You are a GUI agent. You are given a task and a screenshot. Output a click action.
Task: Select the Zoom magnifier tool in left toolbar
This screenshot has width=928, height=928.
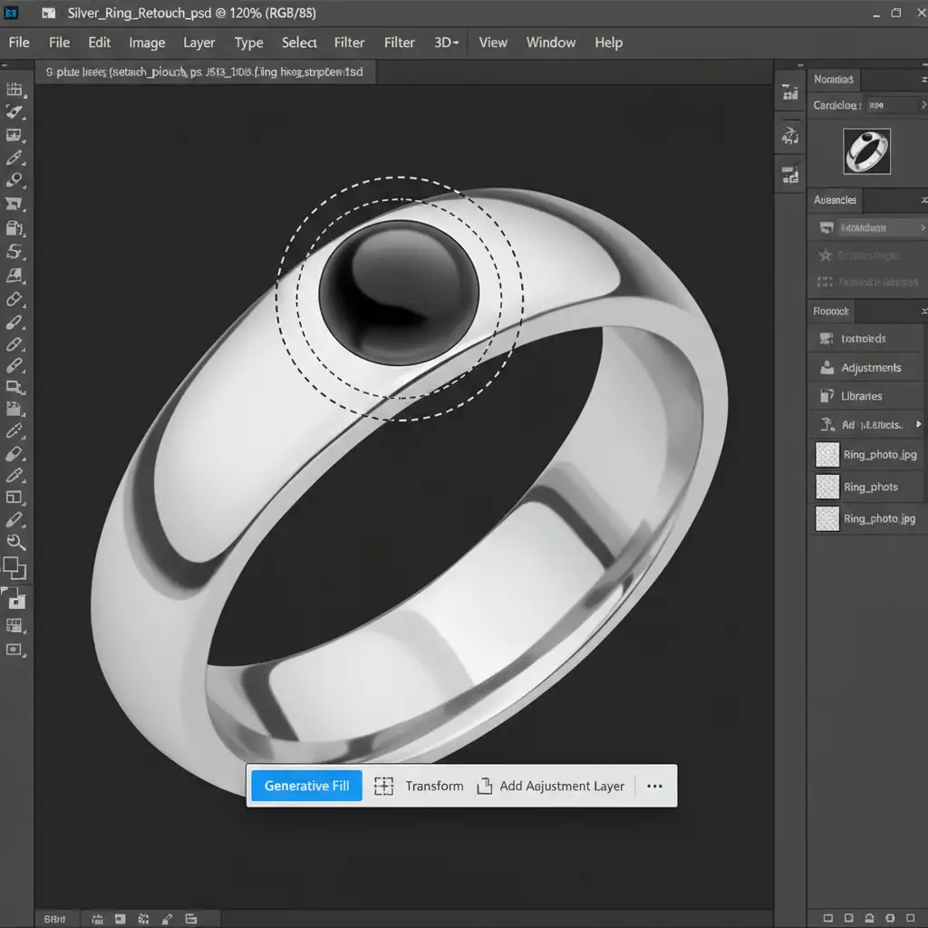click(15, 543)
